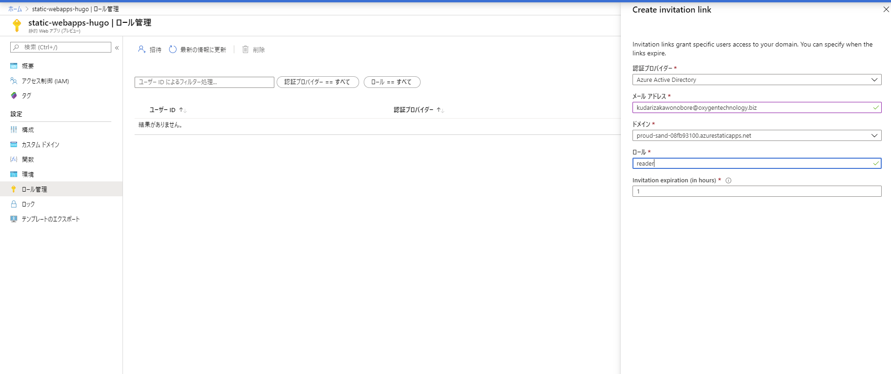Click the 環境 environments icon

pos(14,174)
